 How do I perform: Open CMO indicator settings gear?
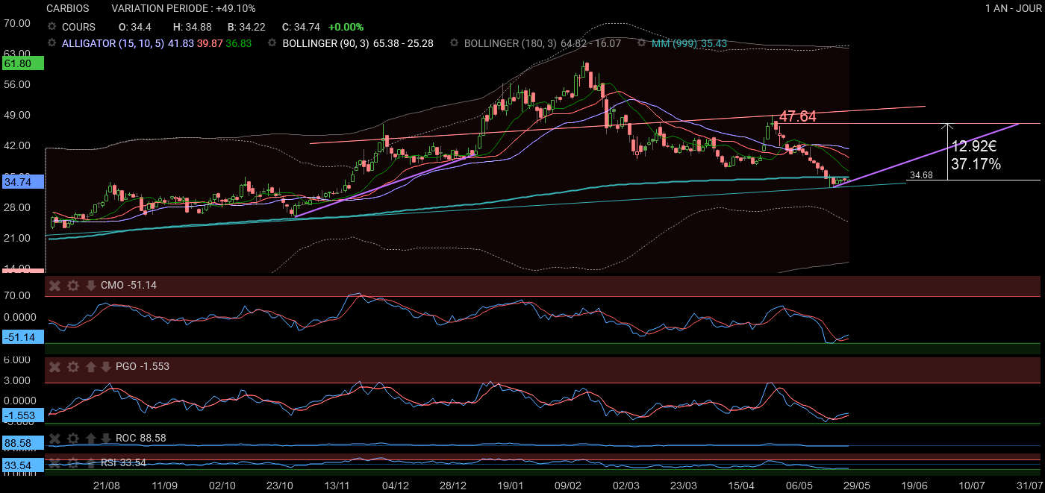[x=72, y=285]
